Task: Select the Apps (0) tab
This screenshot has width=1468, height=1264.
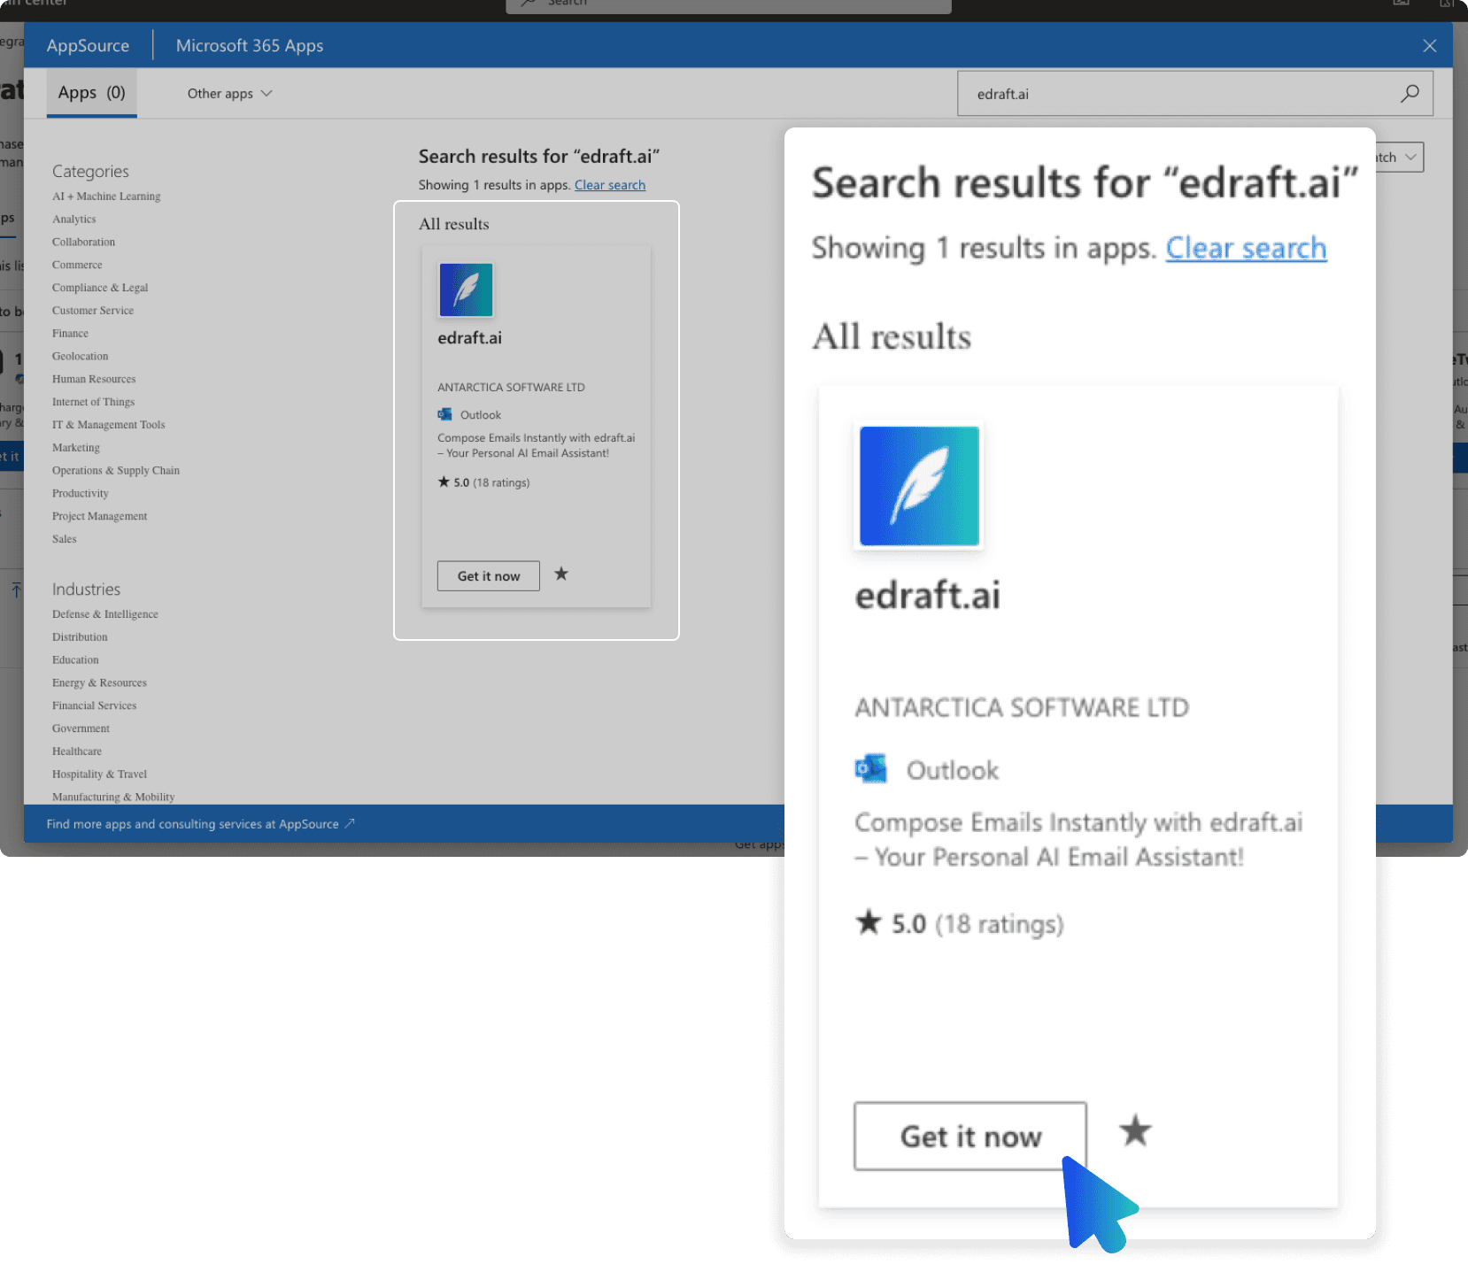Action: coord(92,93)
